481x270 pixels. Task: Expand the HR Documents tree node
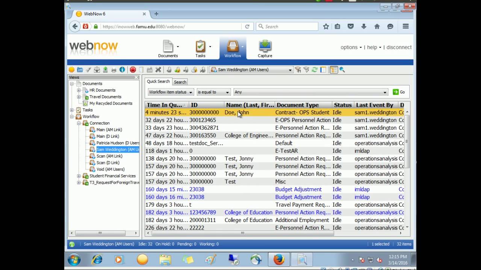(x=79, y=90)
